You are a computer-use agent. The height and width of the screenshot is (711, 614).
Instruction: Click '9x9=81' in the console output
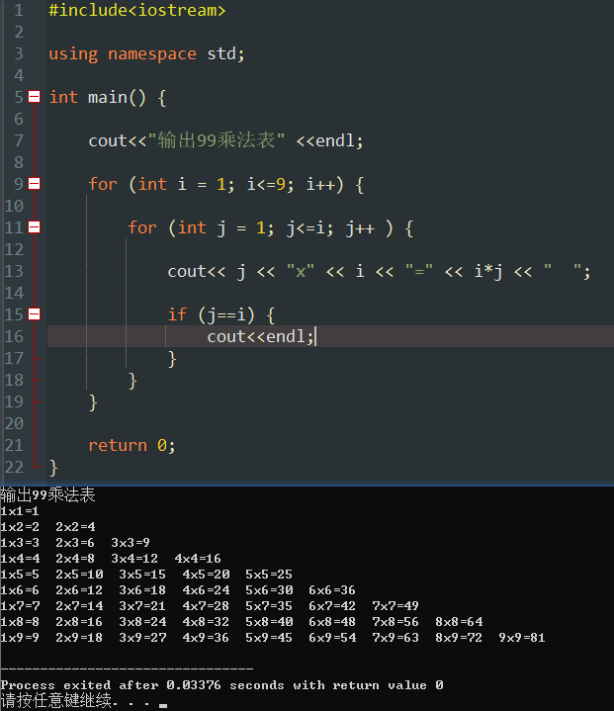coord(522,638)
